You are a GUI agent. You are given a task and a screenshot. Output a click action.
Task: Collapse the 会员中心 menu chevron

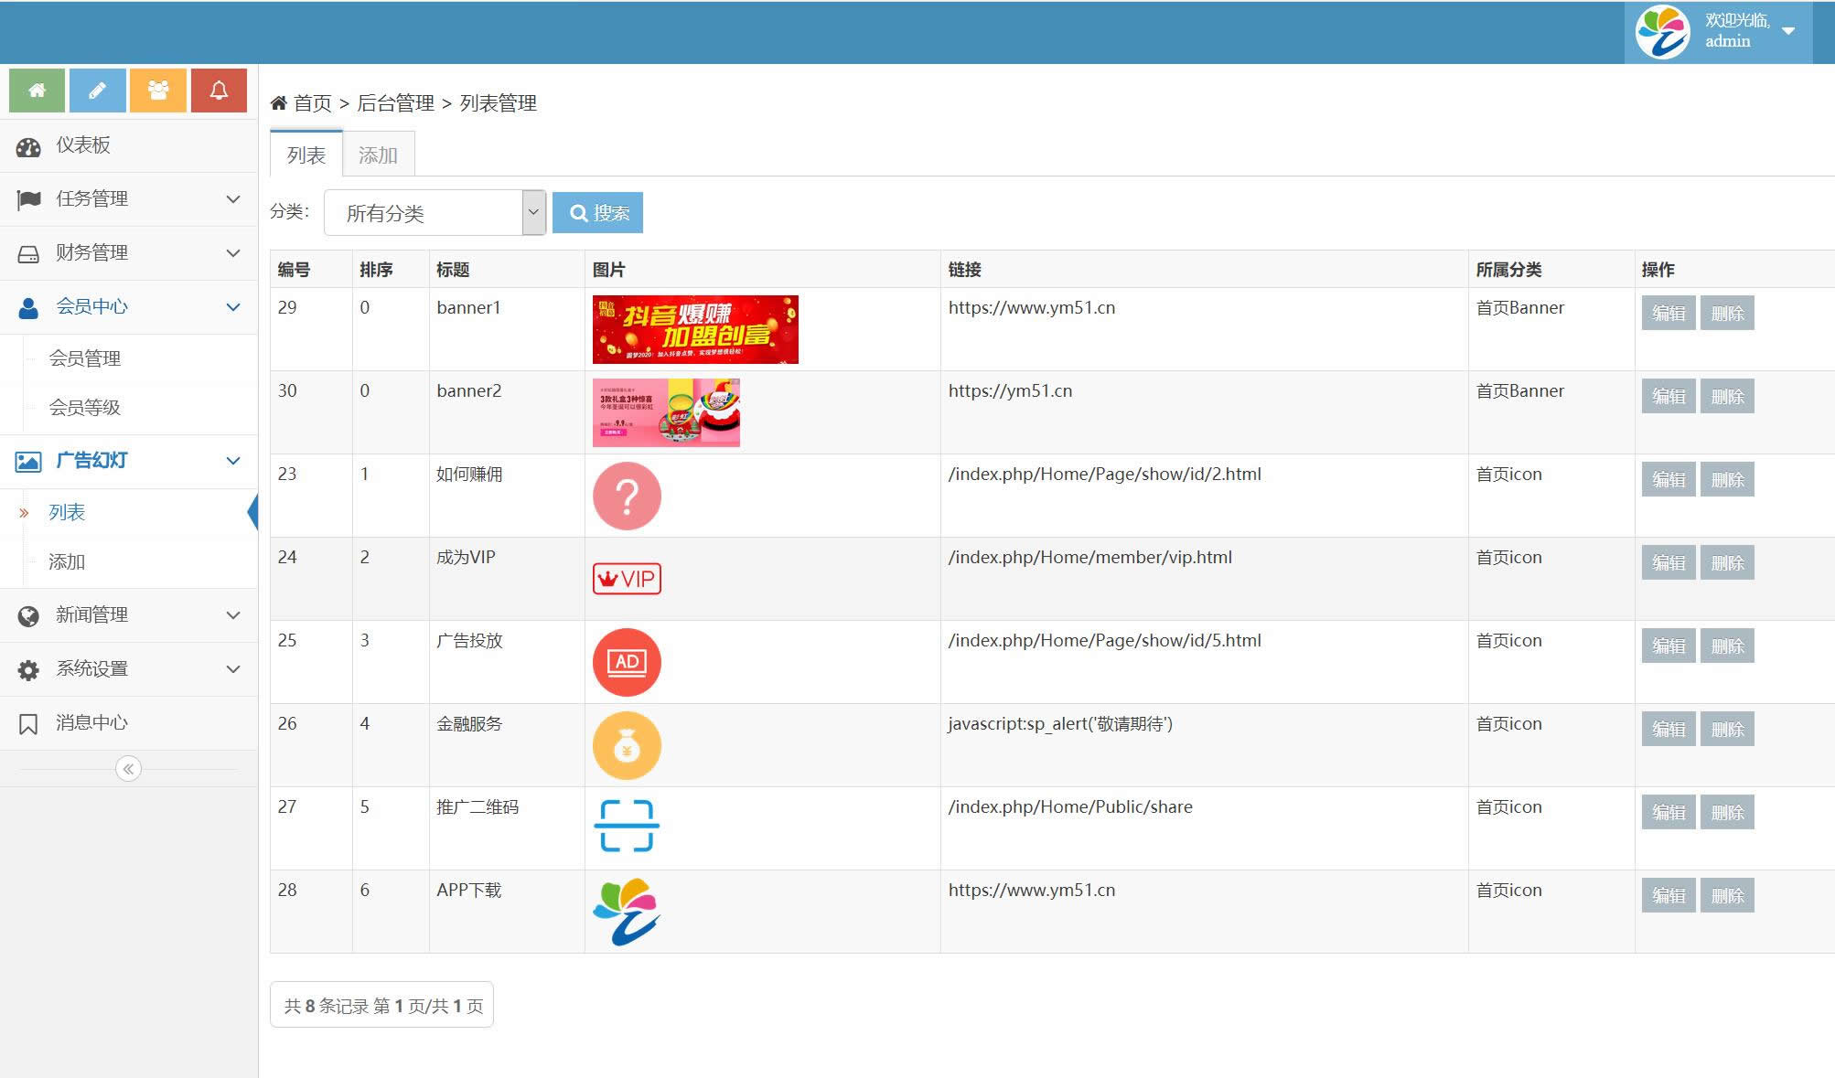(233, 307)
